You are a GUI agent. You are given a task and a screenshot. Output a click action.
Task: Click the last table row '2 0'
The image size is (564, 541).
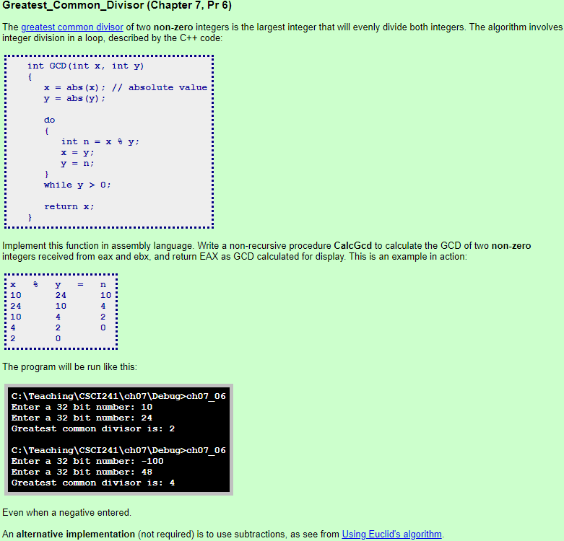(35, 338)
